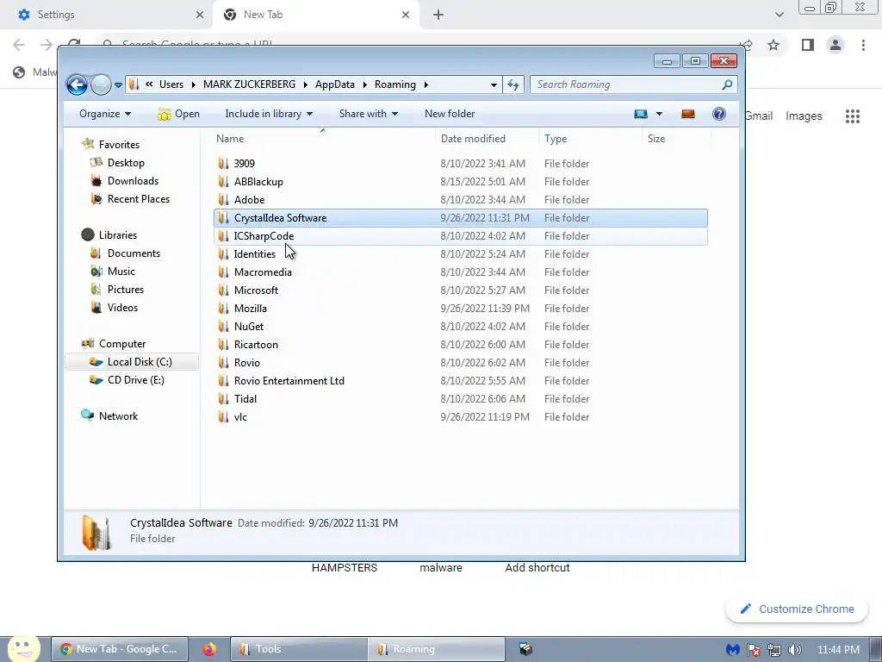This screenshot has width=882, height=662.
Task: Select the vlc folder name
Action: (240, 417)
